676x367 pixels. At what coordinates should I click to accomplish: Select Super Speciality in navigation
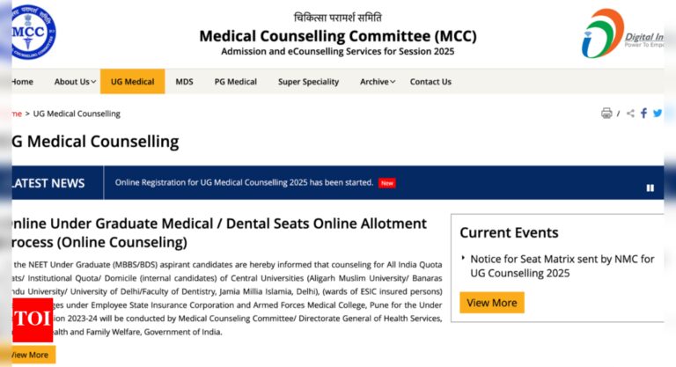tap(308, 82)
